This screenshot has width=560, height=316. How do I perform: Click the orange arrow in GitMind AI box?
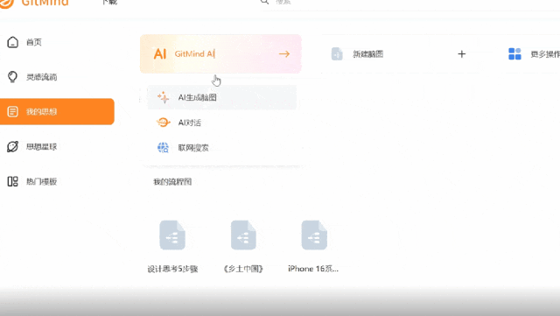284,54
